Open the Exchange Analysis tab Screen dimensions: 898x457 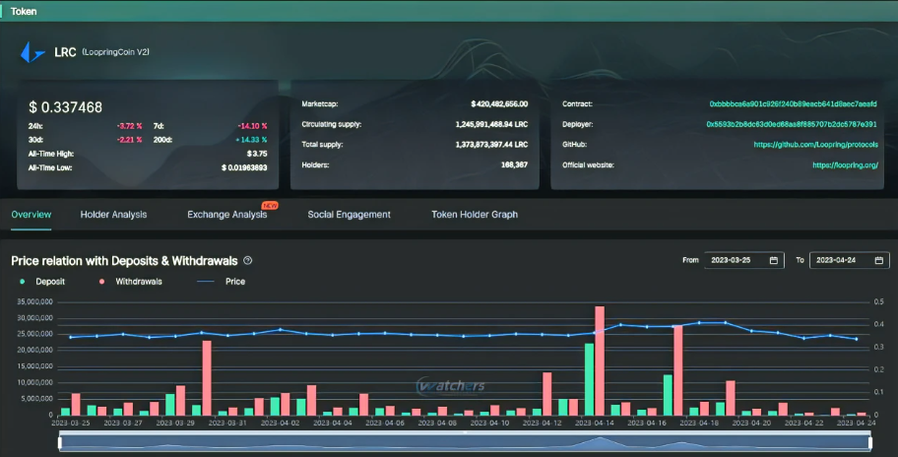(x=226, y=214)
